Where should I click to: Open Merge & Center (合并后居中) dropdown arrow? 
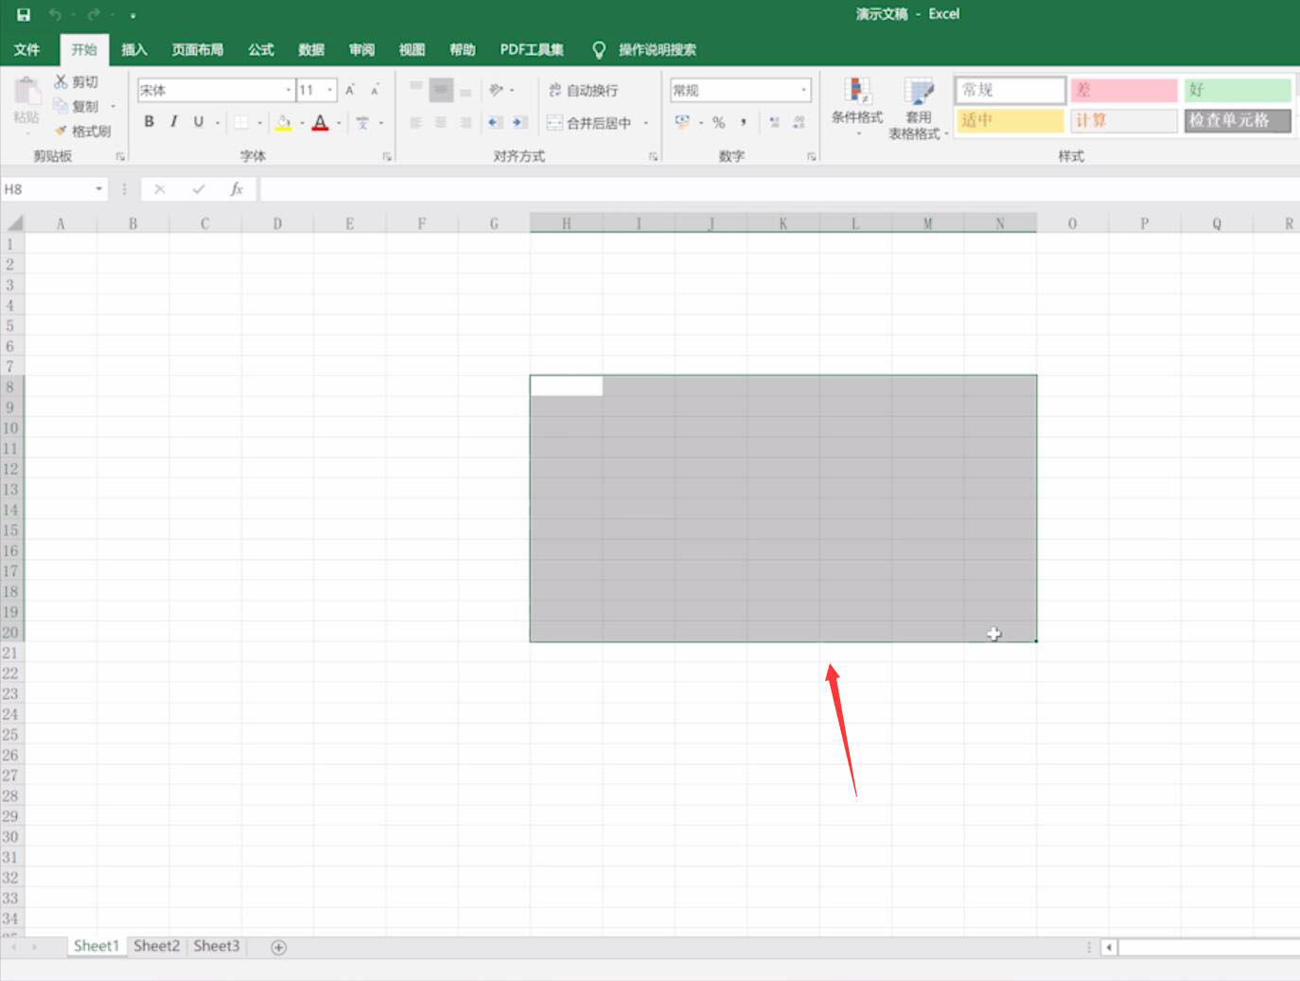[646, 123]
